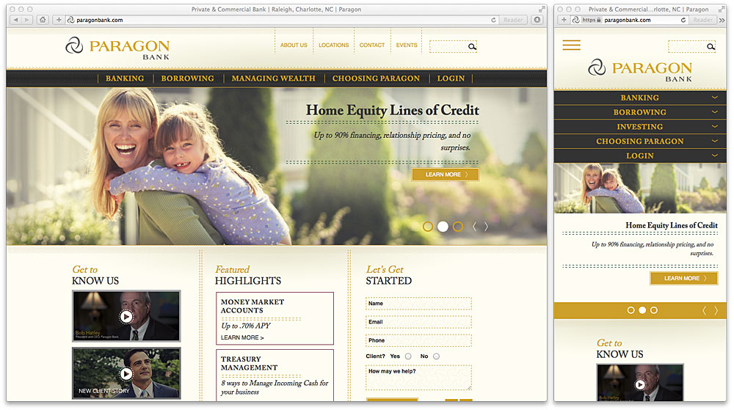
Task: Click the Paragon Bank logo in desktop view
Action: [117, 48]
